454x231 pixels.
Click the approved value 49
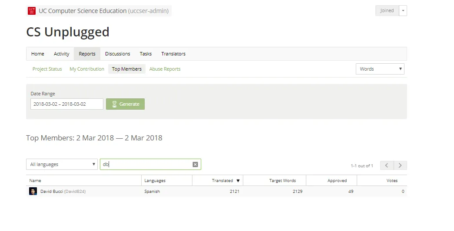coord(351,191)
